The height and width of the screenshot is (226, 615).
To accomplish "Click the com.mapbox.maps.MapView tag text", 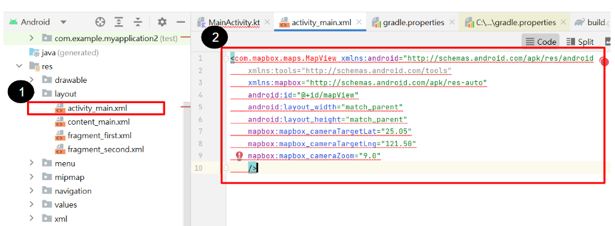I will [x=285, y=58].
